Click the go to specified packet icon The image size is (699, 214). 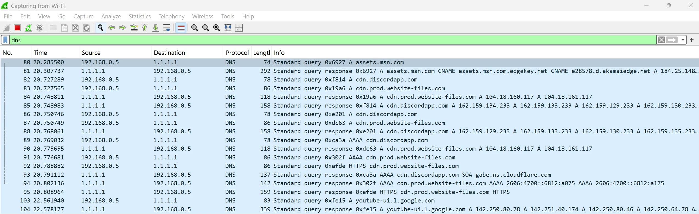point(134,28)
